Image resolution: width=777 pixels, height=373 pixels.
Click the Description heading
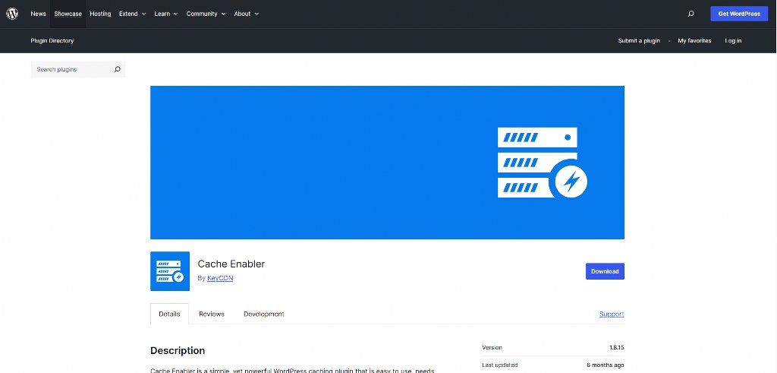[x=178, y=351]
